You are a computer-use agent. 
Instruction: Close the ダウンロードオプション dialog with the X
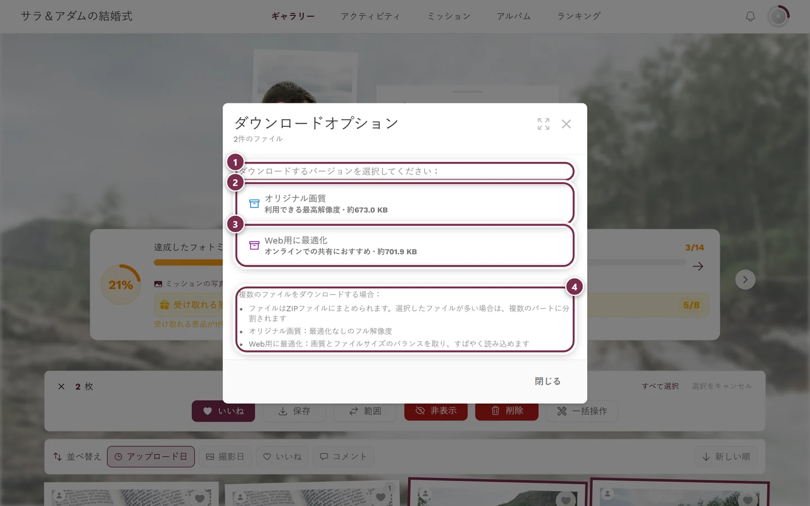point(566,124)
